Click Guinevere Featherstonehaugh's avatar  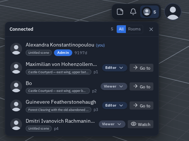click(x=16, y=105)
